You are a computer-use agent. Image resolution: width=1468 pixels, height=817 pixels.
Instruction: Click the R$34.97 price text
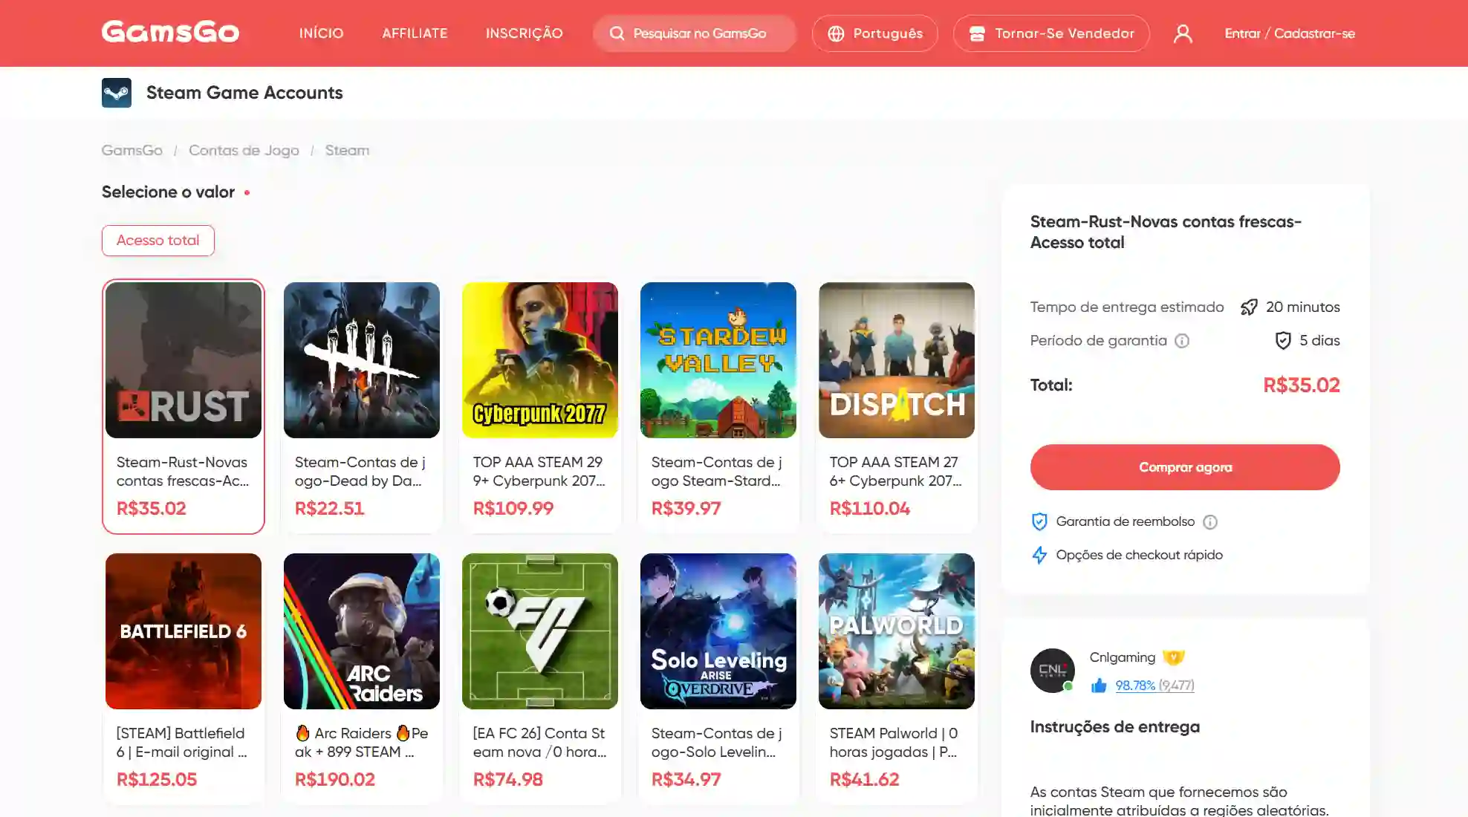tap(686, 780)
